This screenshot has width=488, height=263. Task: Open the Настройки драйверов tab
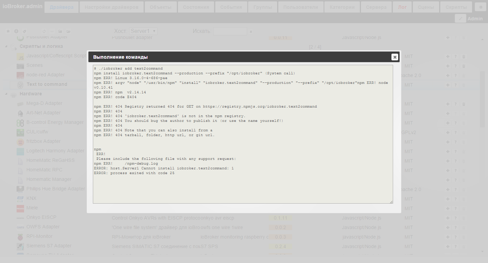pos(111,7)
